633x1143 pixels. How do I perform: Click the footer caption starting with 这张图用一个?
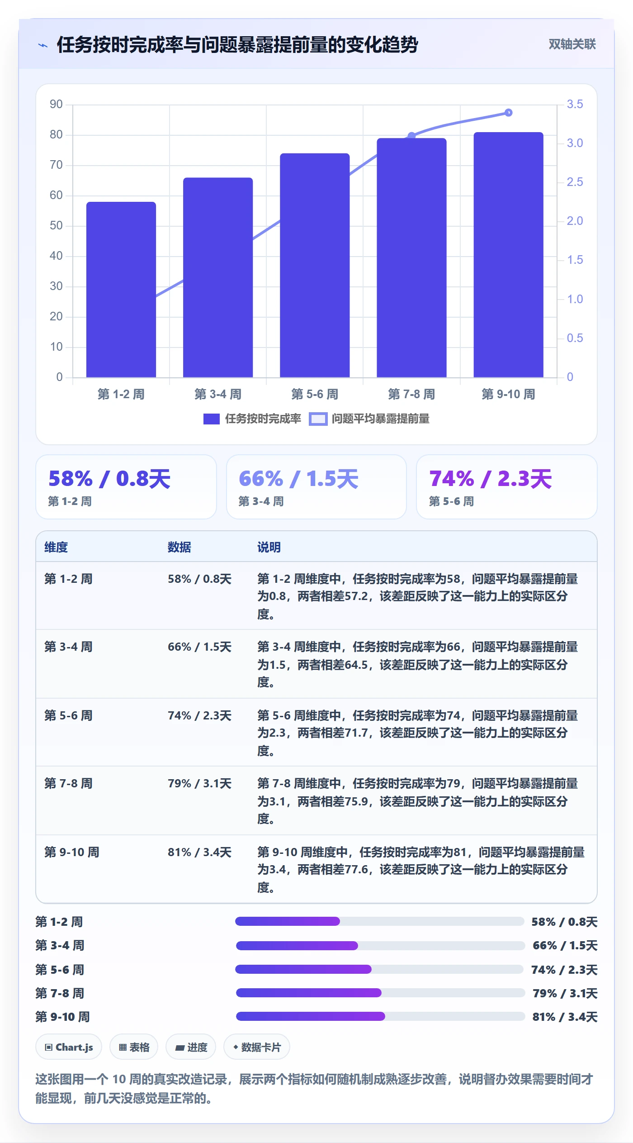314,1089
